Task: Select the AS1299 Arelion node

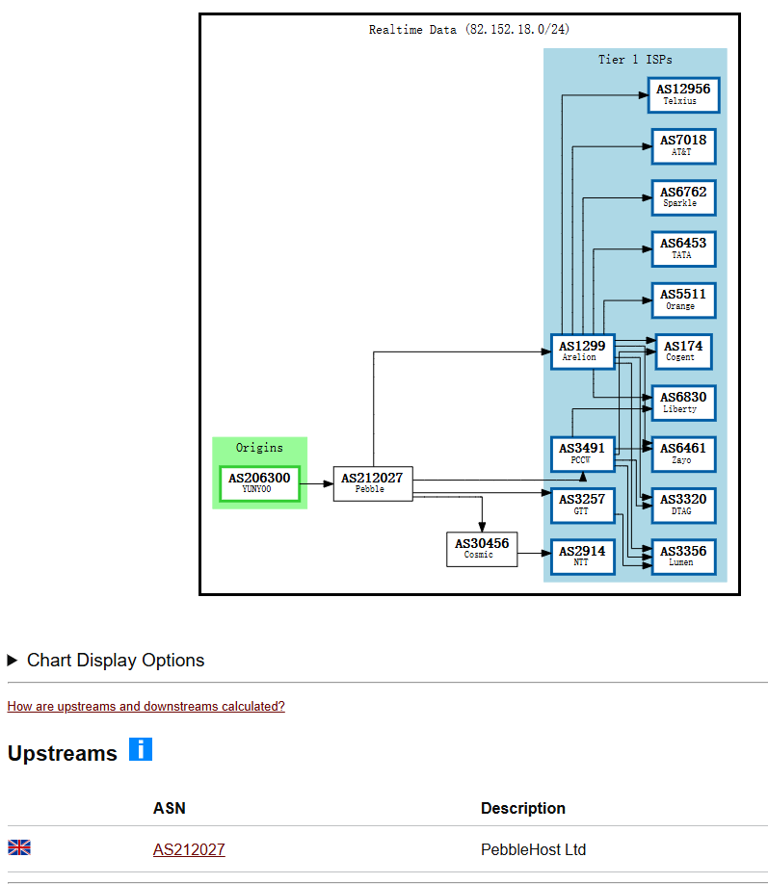Action: (583, 351)
